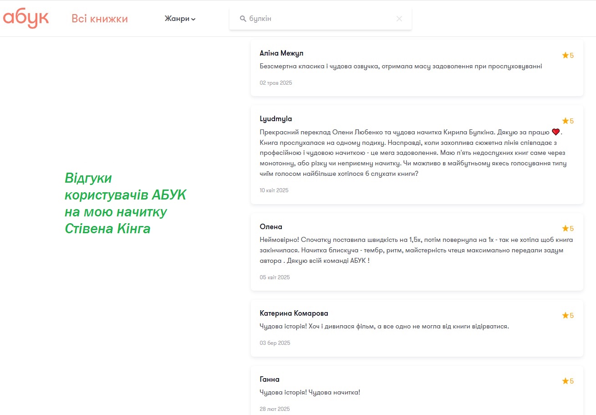Viewport: 596px width, 415px height.
Task: Focus the search field containing булкін
Action: point(321,19)
